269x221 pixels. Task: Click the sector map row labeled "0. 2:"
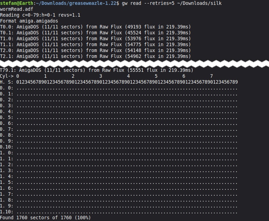tap(119, 100)
